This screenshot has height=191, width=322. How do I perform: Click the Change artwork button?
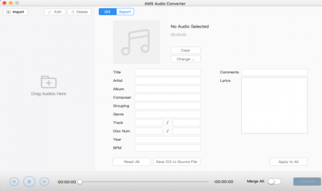[x=185, y=59]
